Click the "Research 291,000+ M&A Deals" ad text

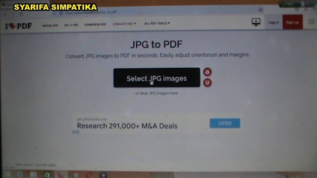127,126
